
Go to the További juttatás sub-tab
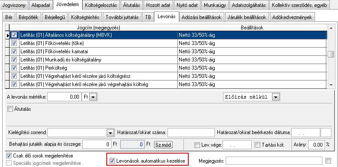point(122,18)
